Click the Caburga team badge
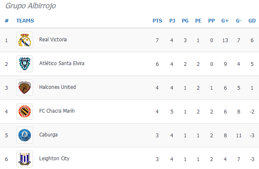Image resolution: width=259 pixels, height=169 pixels. tap(24, 135)
